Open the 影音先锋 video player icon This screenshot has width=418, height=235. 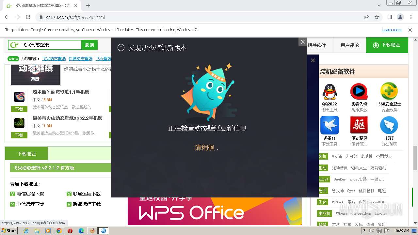359,92
